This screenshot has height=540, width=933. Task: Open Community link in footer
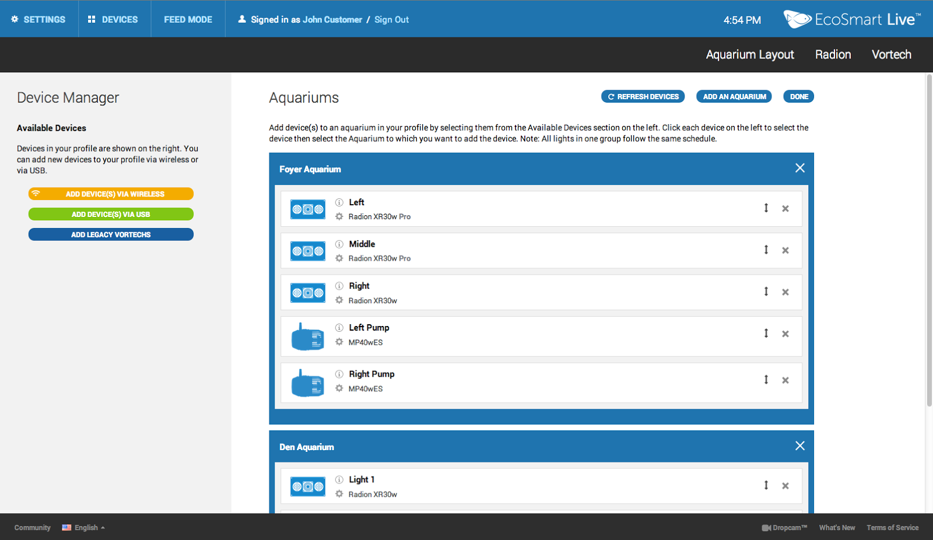point(33,527)
